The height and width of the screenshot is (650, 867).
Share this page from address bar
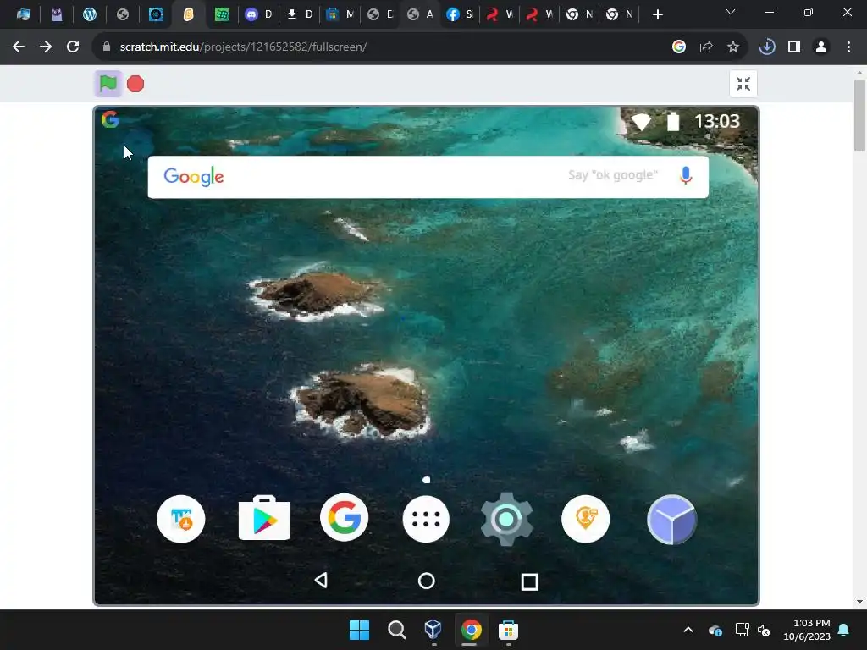(x=706, y=47)
